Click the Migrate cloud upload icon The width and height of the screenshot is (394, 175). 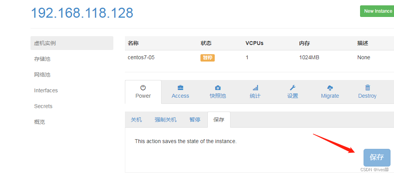[330, 88]
